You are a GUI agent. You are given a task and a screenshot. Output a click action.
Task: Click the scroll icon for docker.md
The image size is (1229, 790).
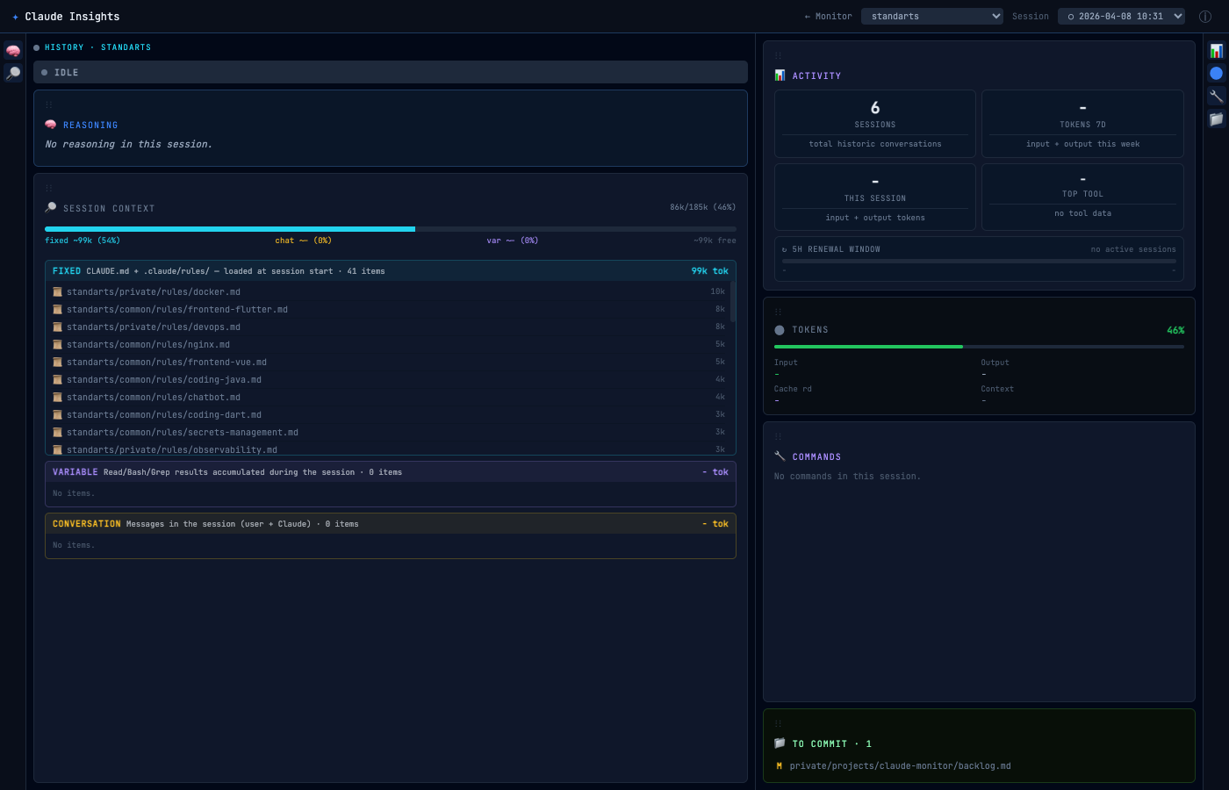point(57,292)
